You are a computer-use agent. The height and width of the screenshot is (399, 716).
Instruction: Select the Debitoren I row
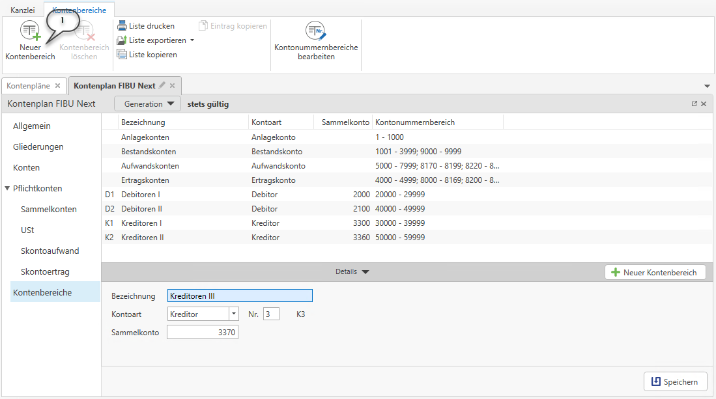pos(141,195)
